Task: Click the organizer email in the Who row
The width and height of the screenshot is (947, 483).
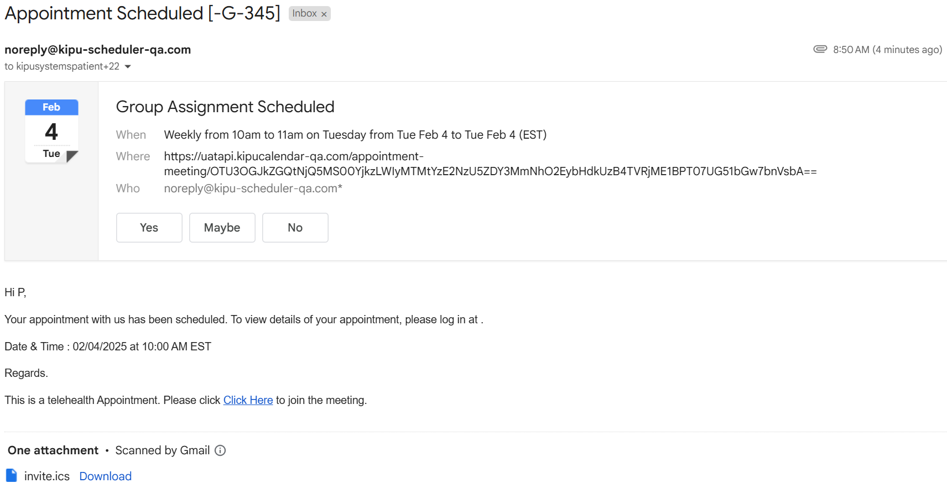Action: coord(253,188)
